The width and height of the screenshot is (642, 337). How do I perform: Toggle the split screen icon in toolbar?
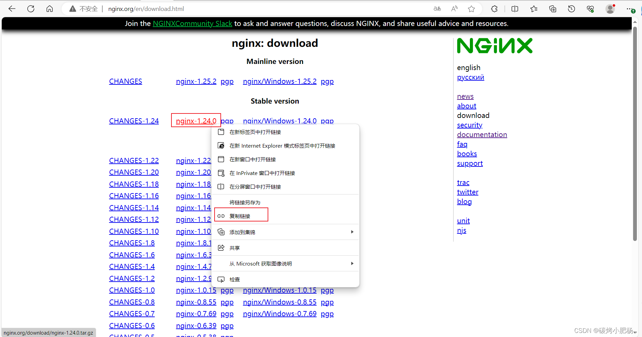(x=515, y=9)
